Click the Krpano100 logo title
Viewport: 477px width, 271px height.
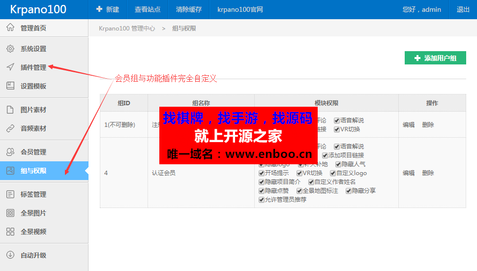point(38,9)
